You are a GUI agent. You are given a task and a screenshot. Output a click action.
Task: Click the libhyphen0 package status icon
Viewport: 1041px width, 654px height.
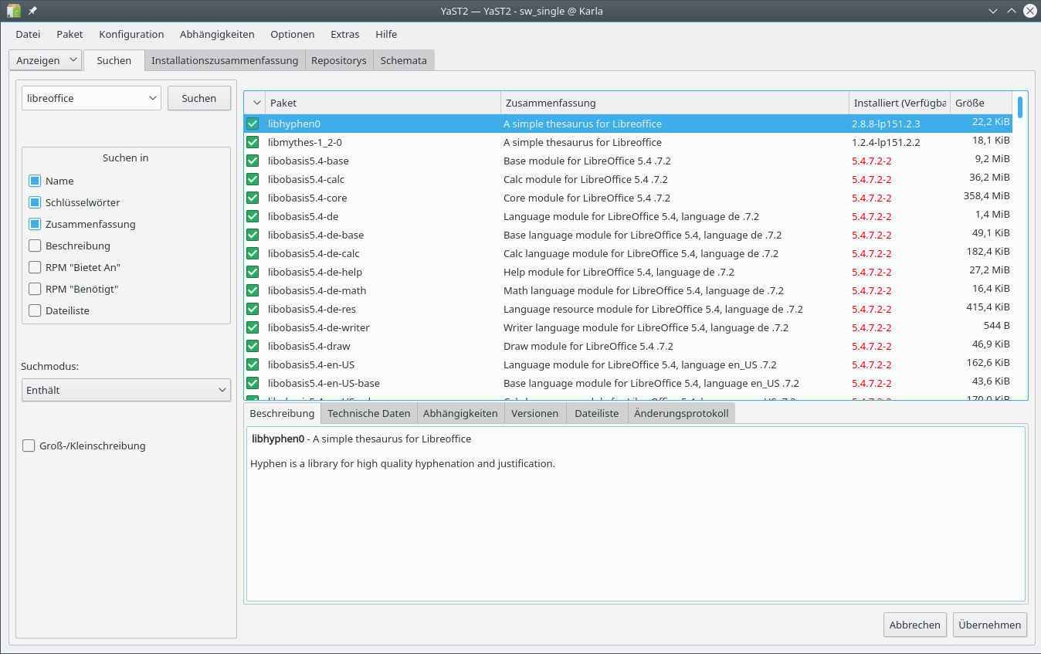point(253,124)
